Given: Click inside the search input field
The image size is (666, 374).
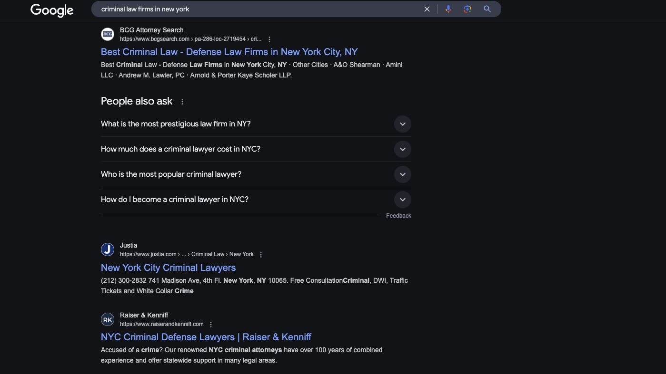Looking at the screenshot, I should (x=257, y=9).
